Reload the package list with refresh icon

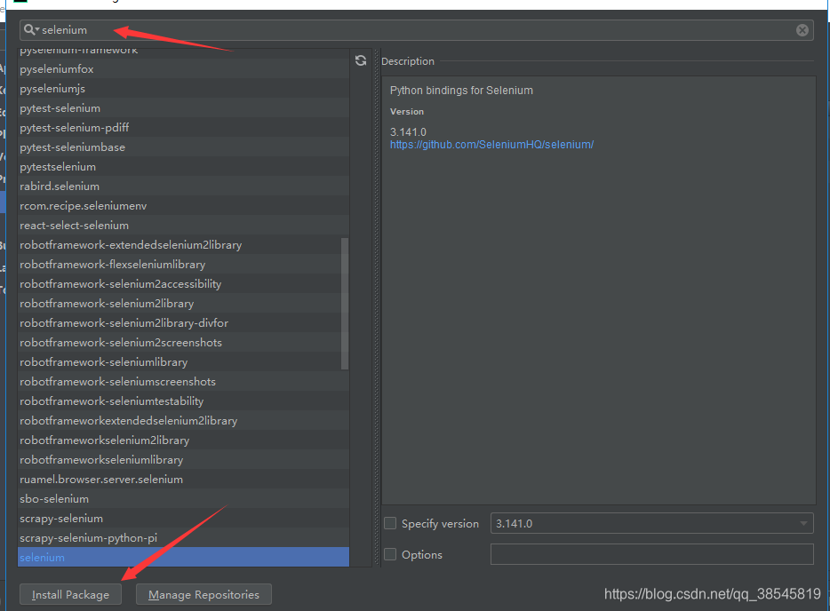click(361, 61)
